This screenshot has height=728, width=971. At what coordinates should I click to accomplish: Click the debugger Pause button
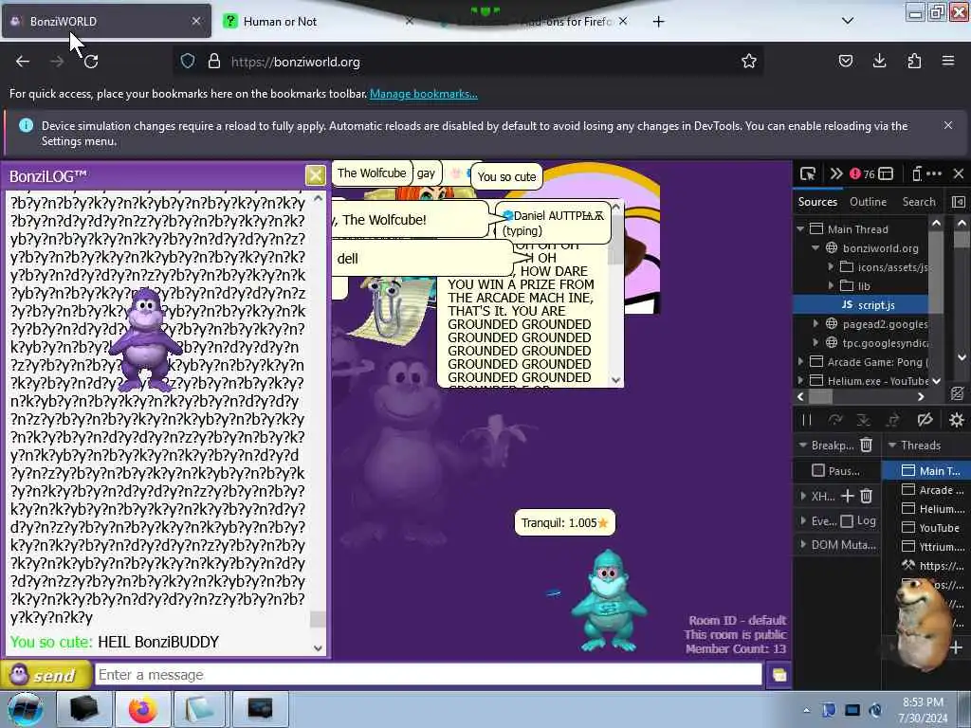click(807, 420)
